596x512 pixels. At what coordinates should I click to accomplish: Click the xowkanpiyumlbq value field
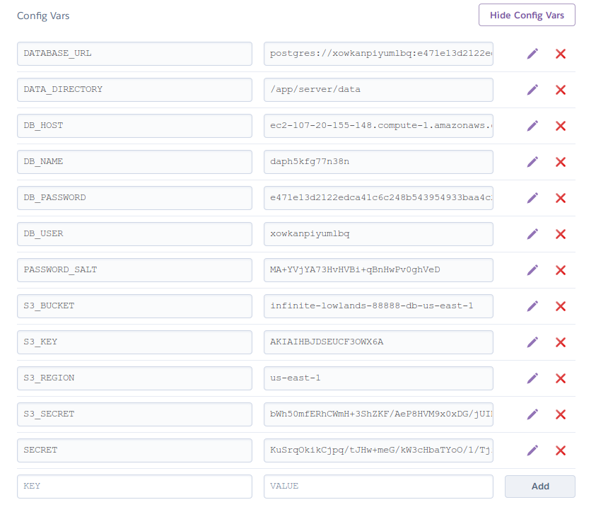pos(378,234)
